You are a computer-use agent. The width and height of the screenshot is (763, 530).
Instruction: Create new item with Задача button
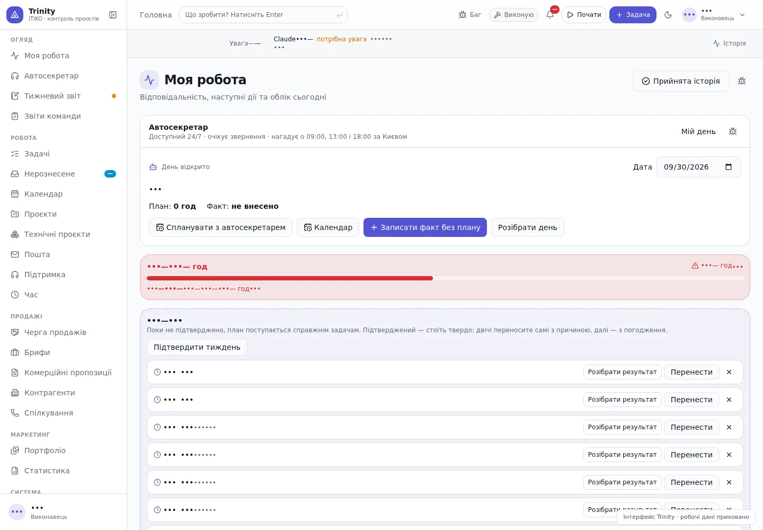pyautogui.click(x=633, y=15)
